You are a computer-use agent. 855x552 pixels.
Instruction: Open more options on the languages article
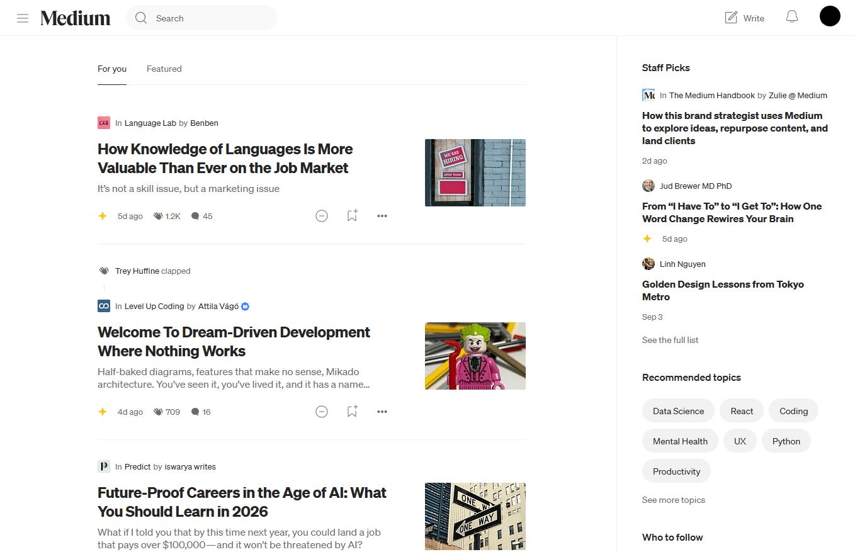(x=382, y=215)
